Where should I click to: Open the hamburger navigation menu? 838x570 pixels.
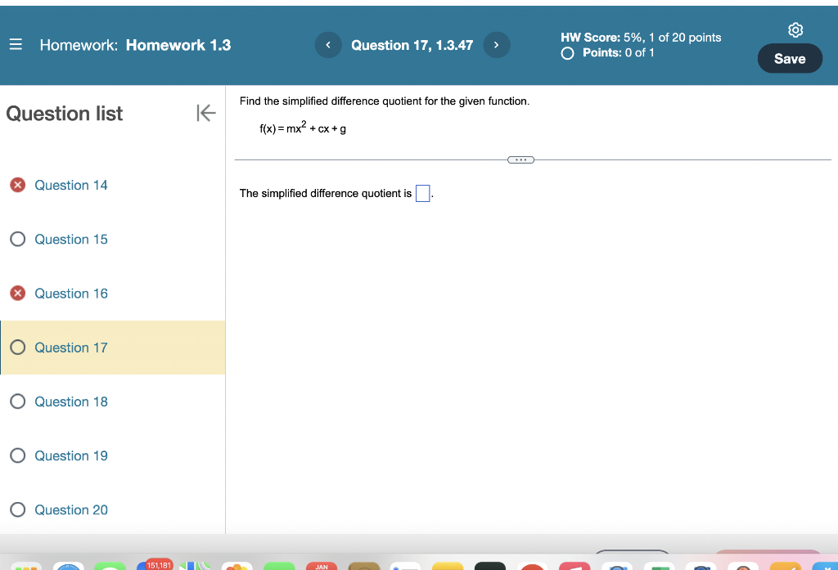[x=16, y=45]
